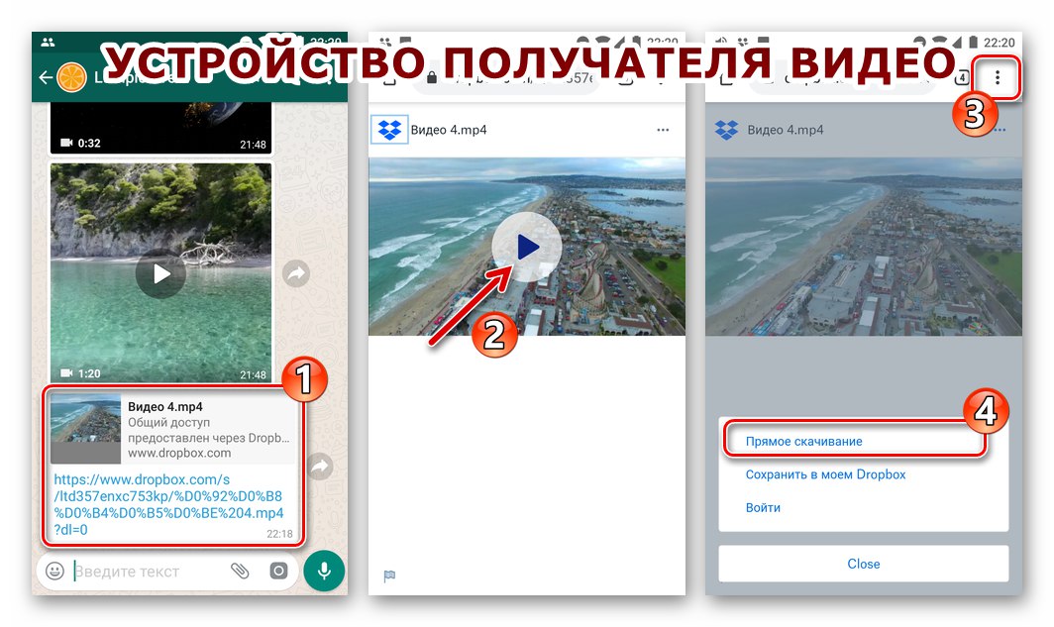Open the Видео 4.mp4 link preview thumbnail
1054x627 pixels.
tap(85, 428)
